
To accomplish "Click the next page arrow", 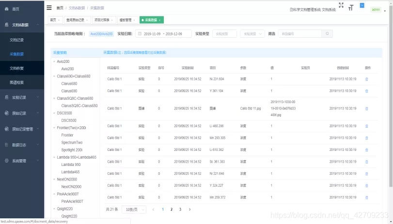I will pos(190,209).
